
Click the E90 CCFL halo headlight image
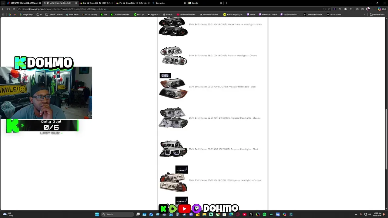pos(173,86)
